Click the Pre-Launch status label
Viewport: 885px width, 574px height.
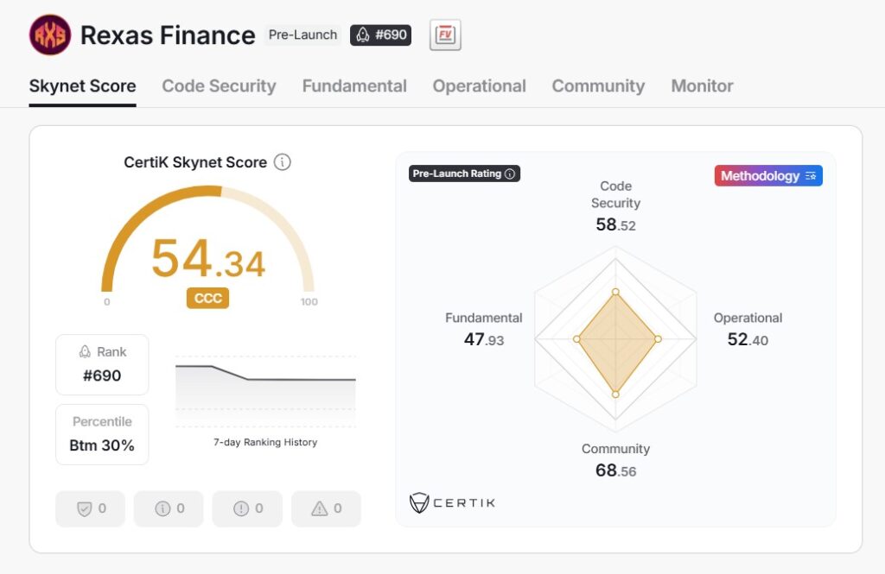(x=302, y=35)
